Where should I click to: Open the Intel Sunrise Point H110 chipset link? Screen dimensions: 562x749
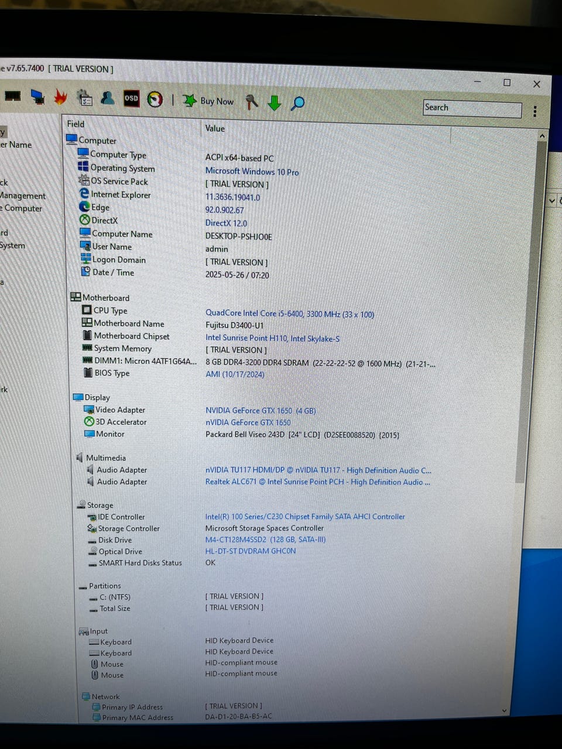272,338
